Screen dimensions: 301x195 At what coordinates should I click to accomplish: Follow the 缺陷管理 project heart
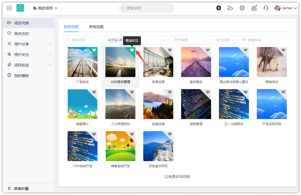tap(208, 92)
